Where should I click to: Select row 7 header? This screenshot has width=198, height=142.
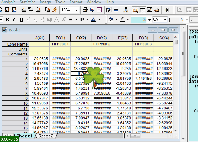coord(16,89)
